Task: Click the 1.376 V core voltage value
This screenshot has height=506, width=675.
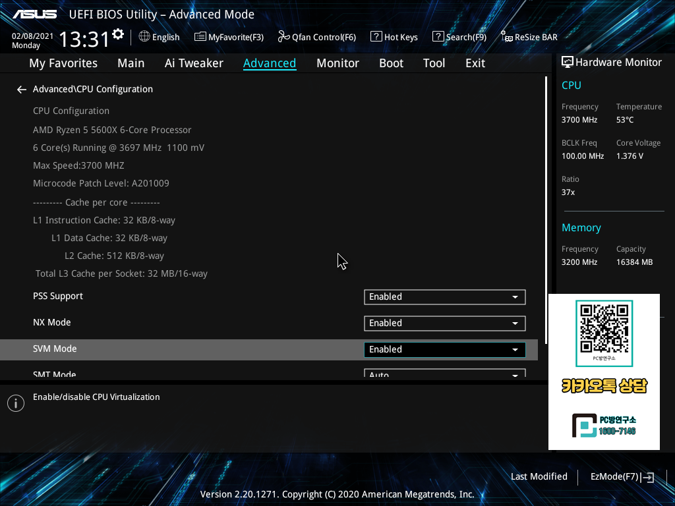Action: pos(630,156)
